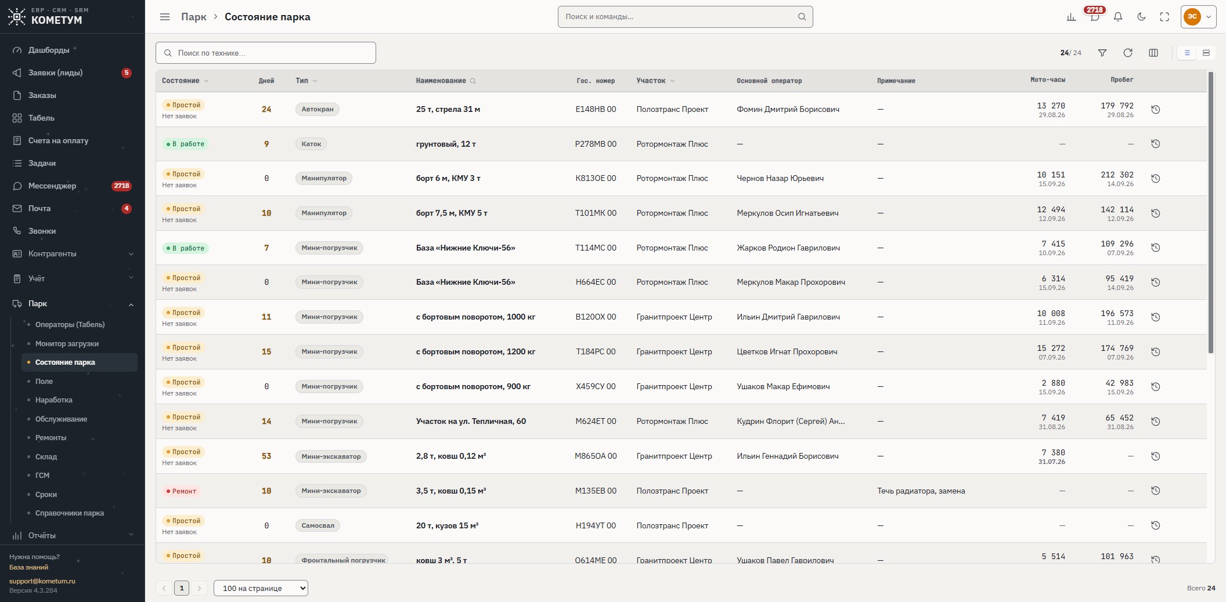Viewport: 1226px width, 602px height.
Task: Switch to card rows view
Action: (1206, 53)
